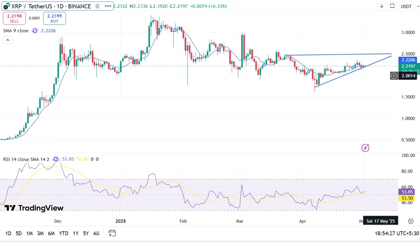
Task: Click the SMA 9 close indicator label
Action: (16, 31)
